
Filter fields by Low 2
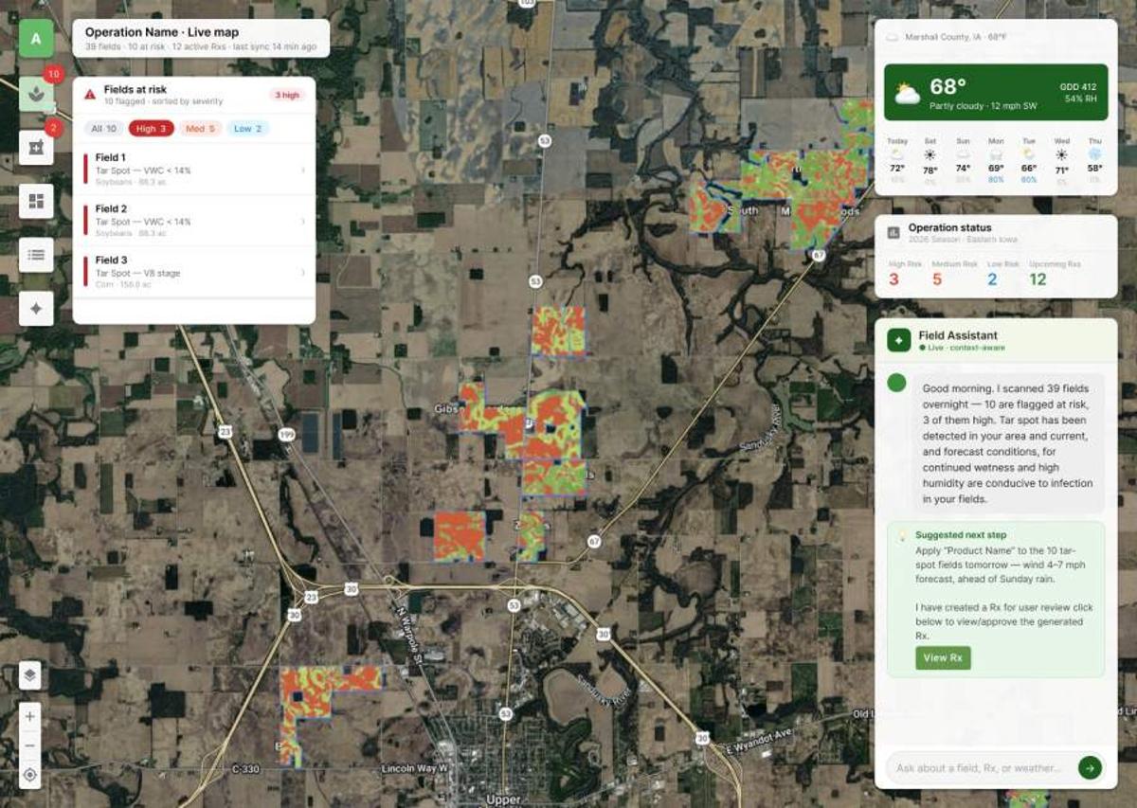coord(248,128)
